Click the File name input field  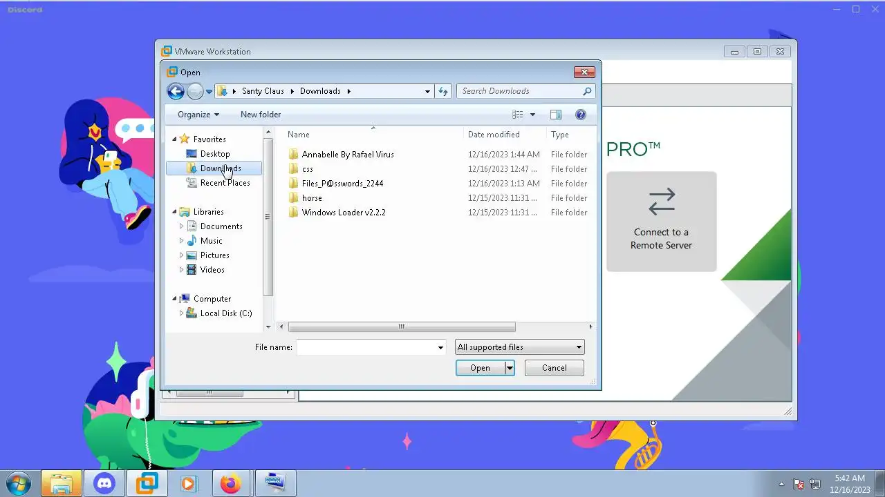point(366,347)
